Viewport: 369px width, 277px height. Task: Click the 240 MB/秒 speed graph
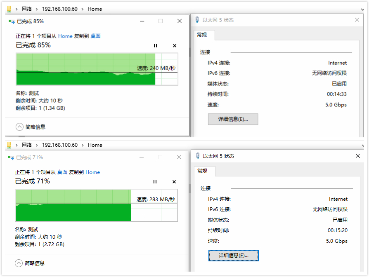coord(97,69)
